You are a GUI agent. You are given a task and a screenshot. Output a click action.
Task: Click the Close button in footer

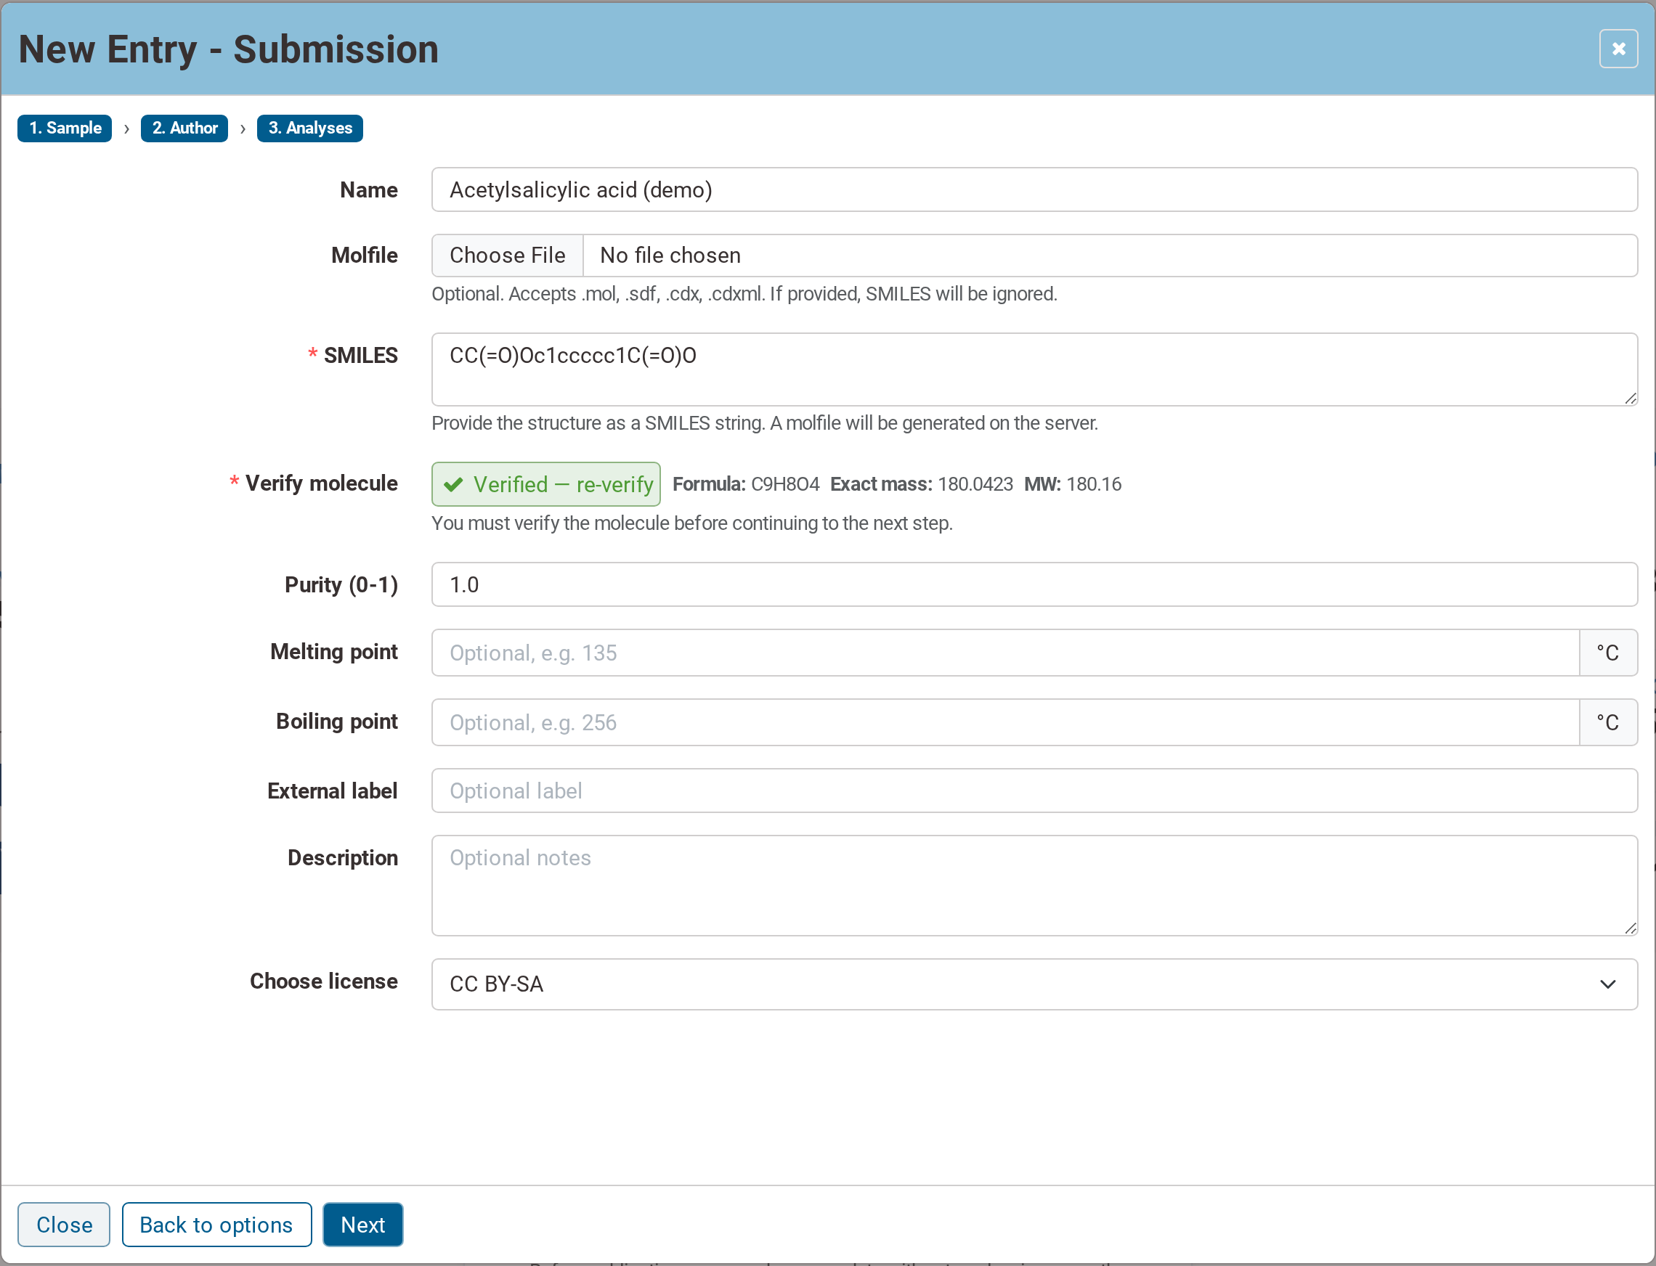click(64, 1225)
